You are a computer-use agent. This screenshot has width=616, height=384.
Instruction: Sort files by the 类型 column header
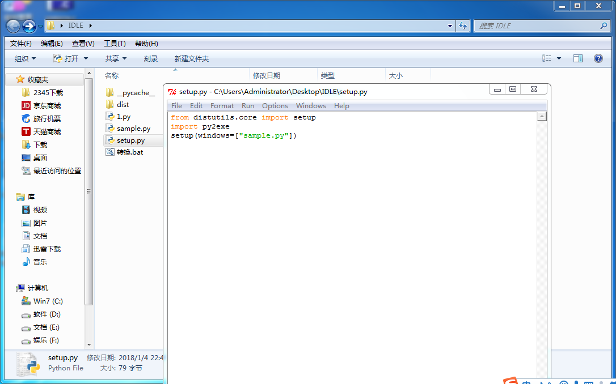pyautogui.click(x=328, y=76)
